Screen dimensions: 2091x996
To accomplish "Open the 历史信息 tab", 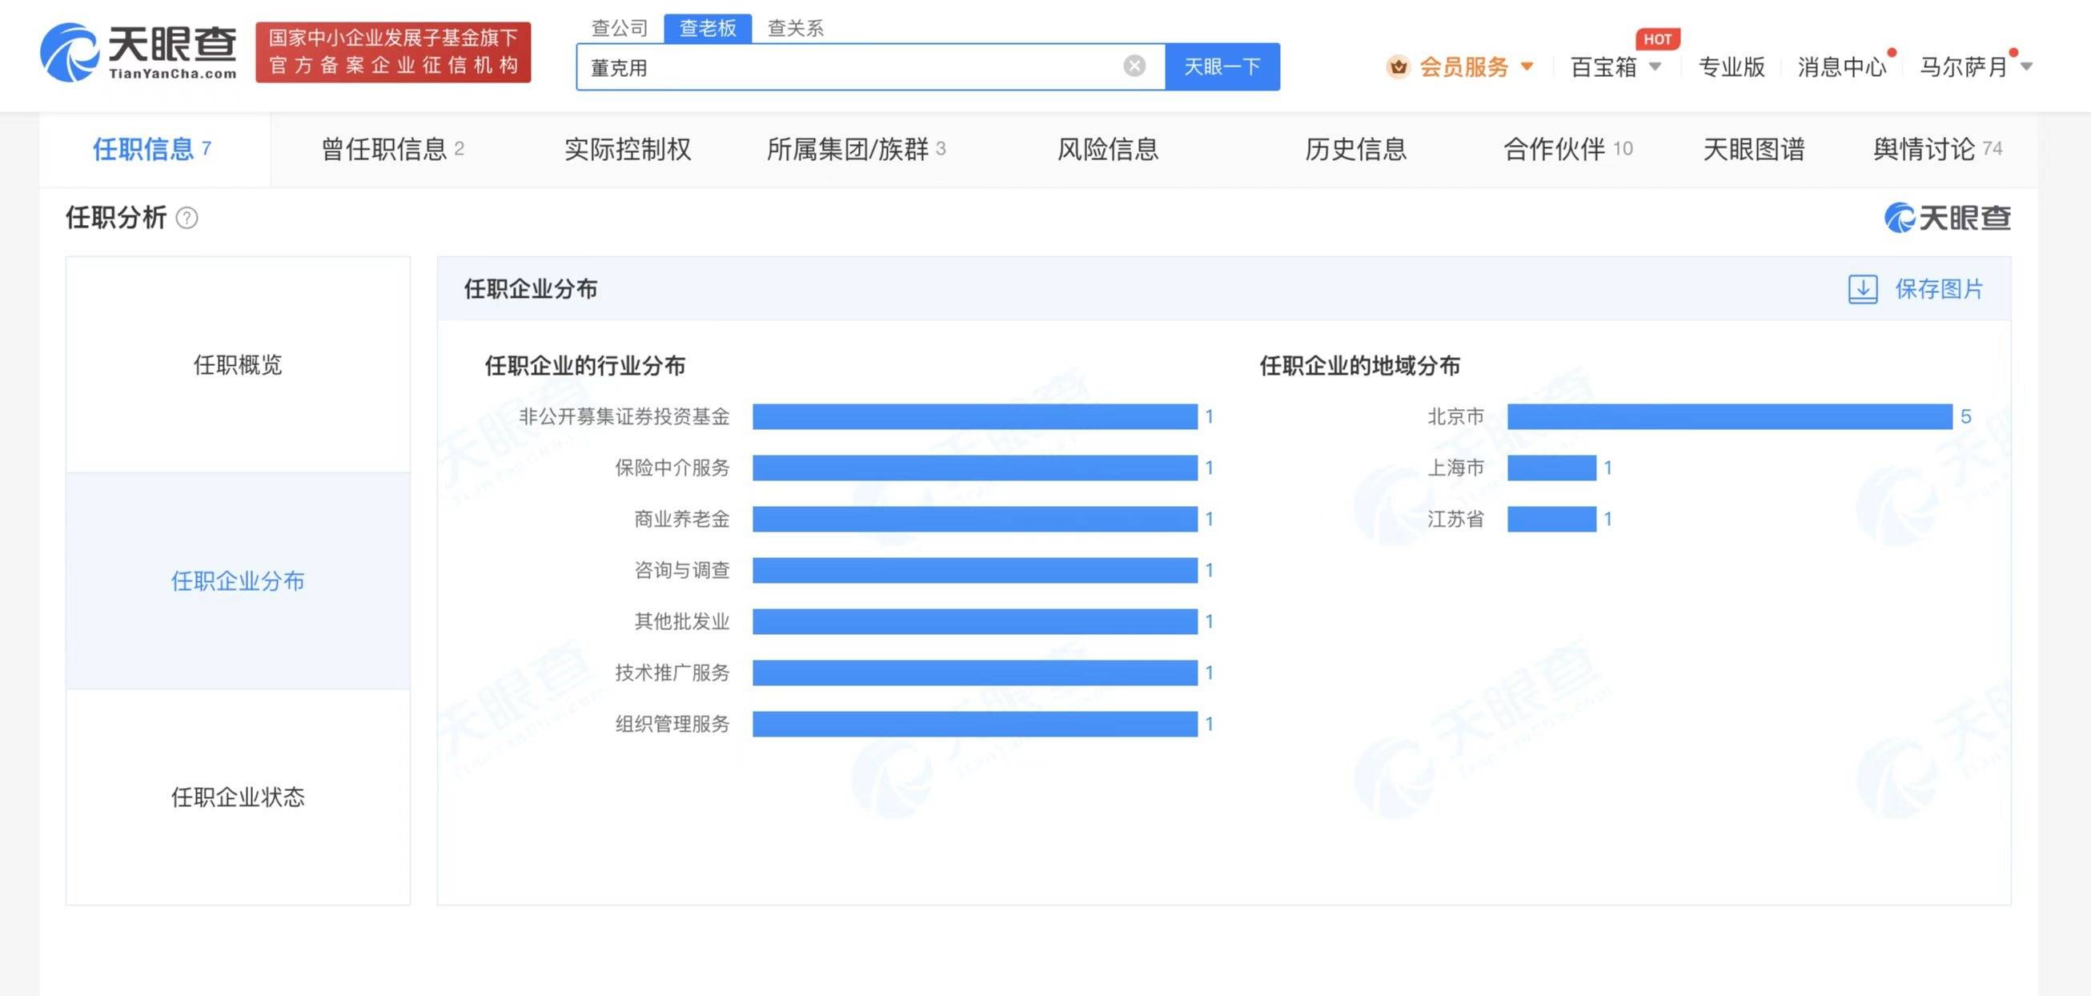I will pos(1355,149).
